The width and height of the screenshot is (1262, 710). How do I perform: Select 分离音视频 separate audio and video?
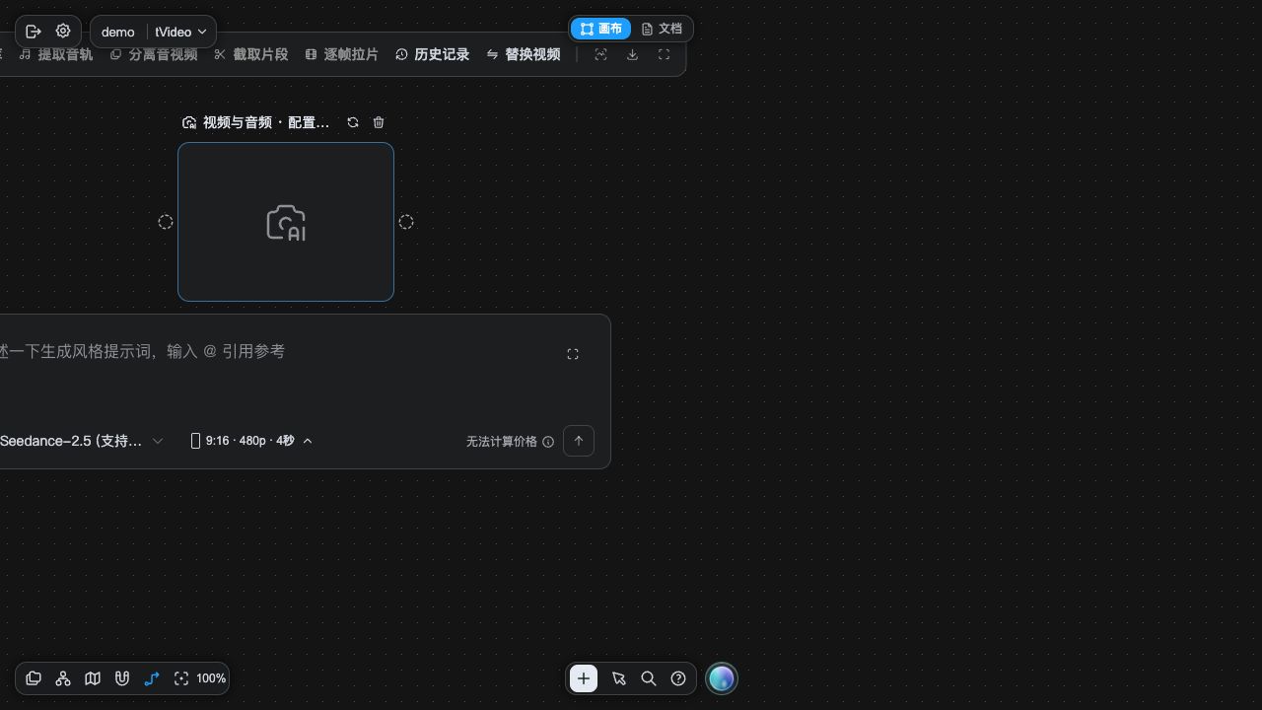(154, 54)
